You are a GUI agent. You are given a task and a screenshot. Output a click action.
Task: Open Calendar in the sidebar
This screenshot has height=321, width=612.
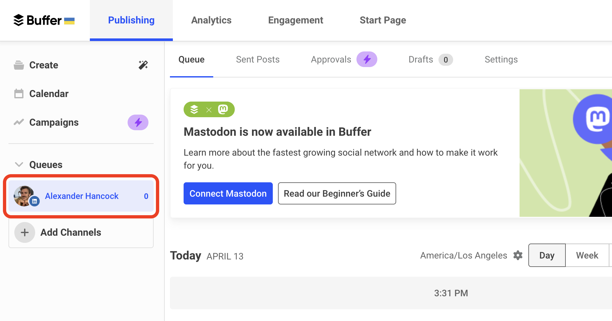coord(49,94)
